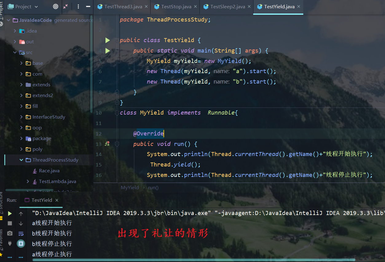This screenshot has width=385, height=262.
Task: Rerun TestYield with green play button
Action: tap(10, 213)
